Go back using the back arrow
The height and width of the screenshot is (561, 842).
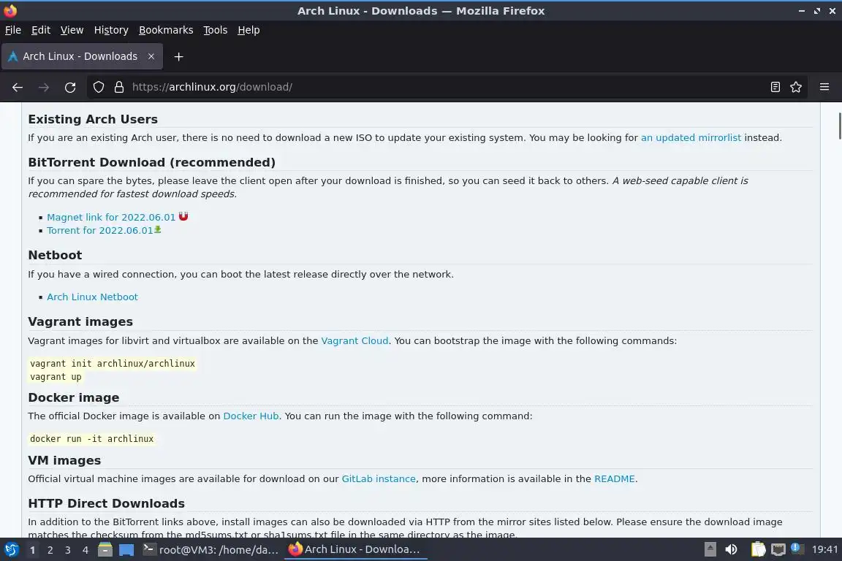[18, 87]
